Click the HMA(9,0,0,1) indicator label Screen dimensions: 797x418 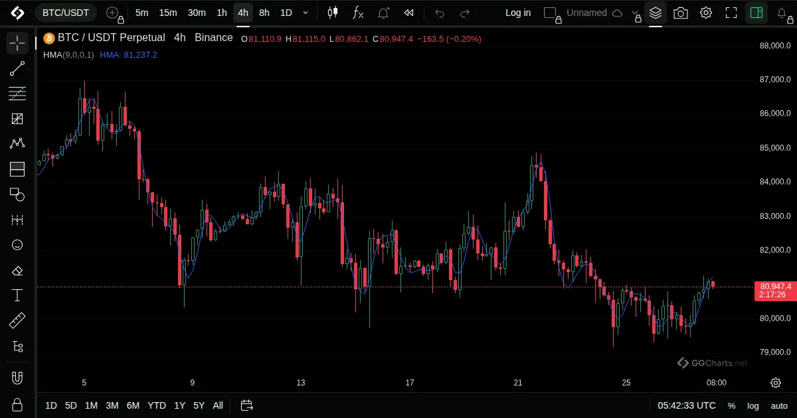pos(68,54)
